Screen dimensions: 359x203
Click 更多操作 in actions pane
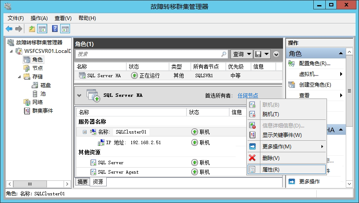(309, 182)
